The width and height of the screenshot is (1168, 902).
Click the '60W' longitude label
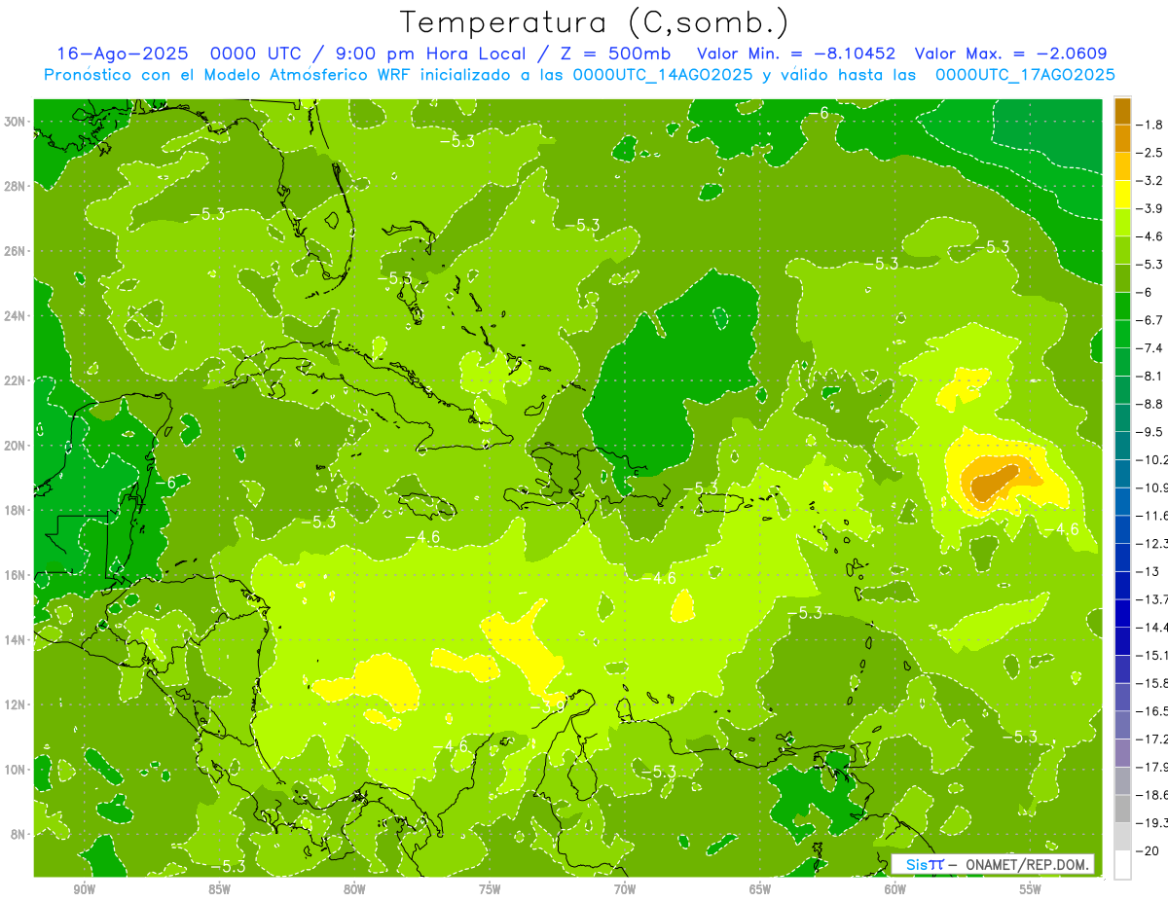click(x=895, y=889)
